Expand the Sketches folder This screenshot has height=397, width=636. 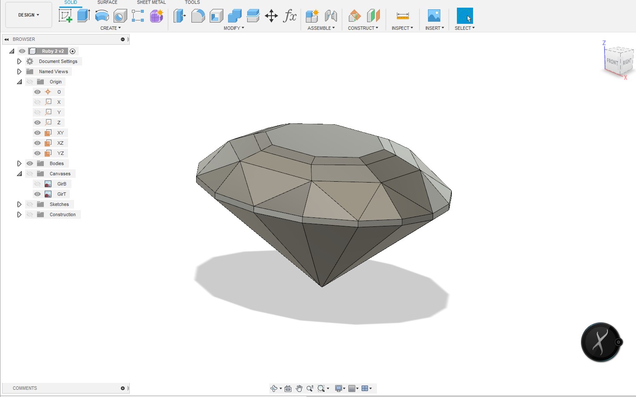(19, 204)
